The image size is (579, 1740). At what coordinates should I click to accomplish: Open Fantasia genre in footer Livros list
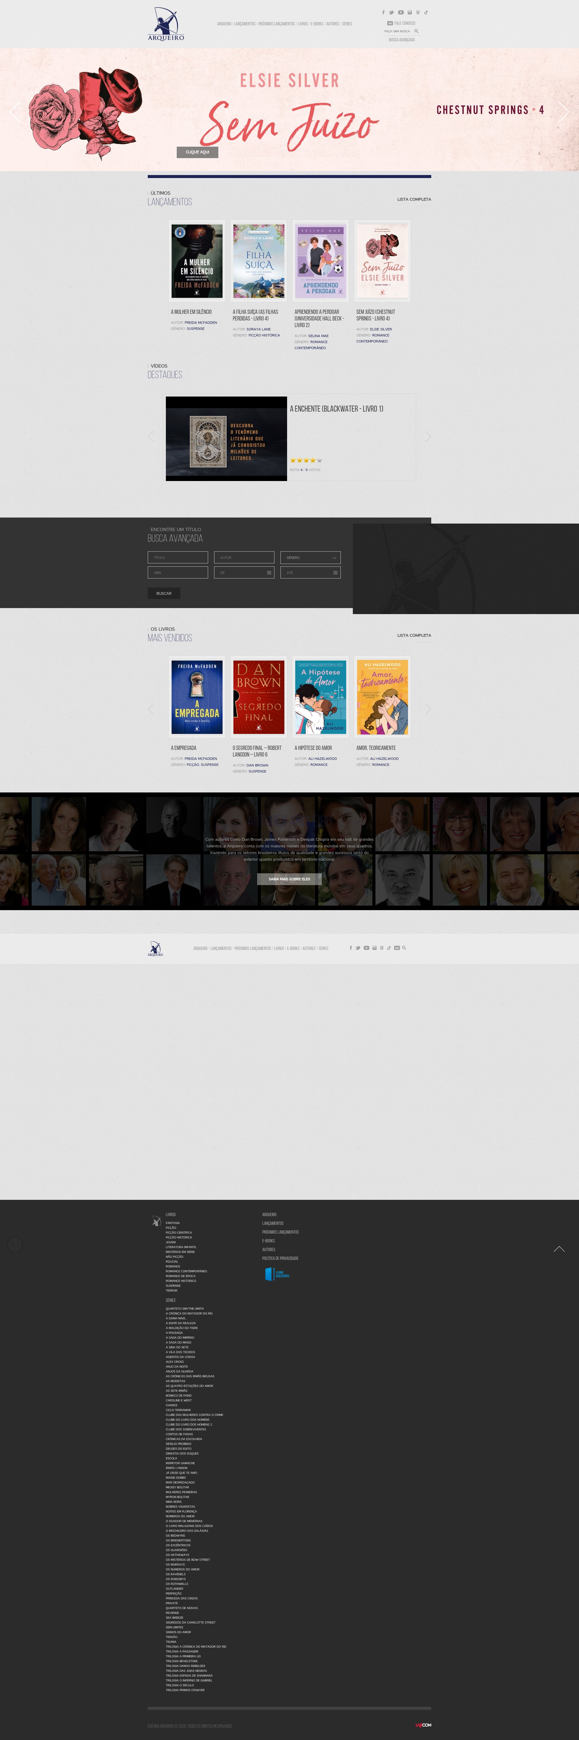coord(173,1223)
